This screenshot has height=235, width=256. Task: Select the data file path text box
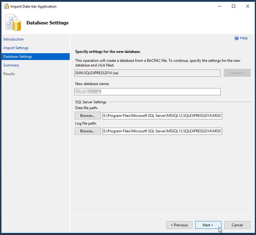tap(163, 115)
